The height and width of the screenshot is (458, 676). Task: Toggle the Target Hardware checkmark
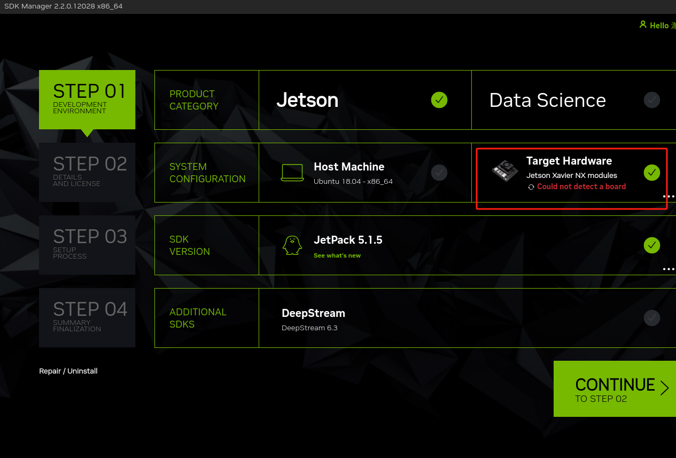651,173
